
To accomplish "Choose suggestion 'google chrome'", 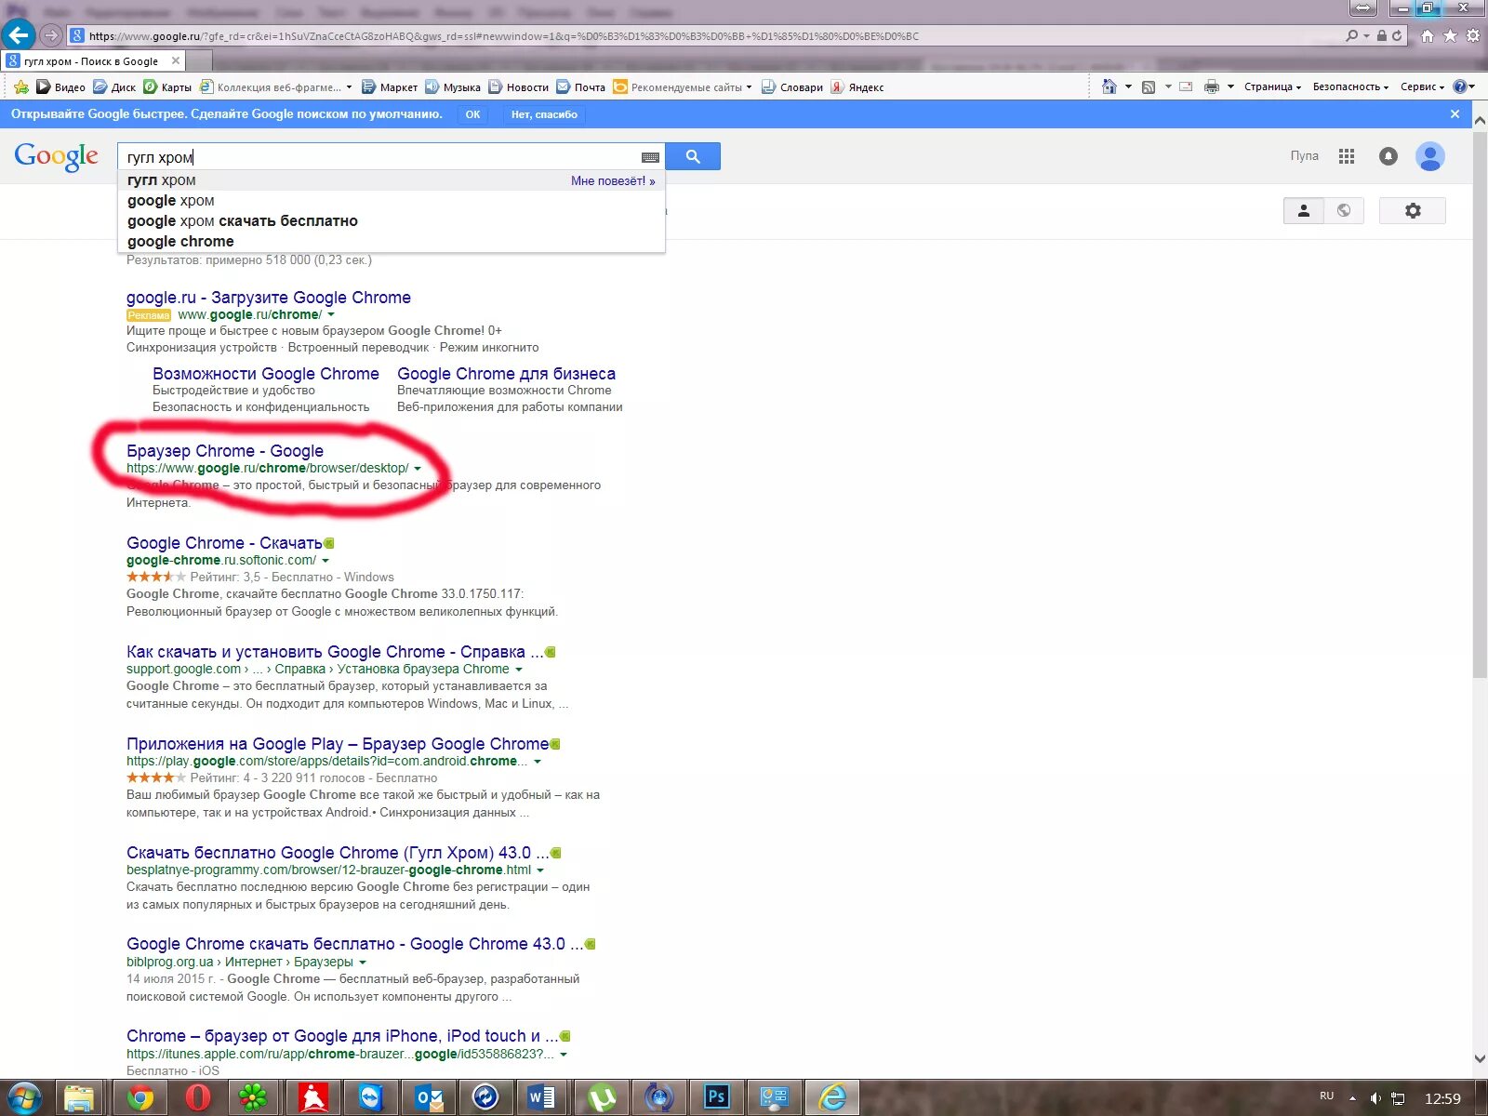I will [x=180, y=242].
